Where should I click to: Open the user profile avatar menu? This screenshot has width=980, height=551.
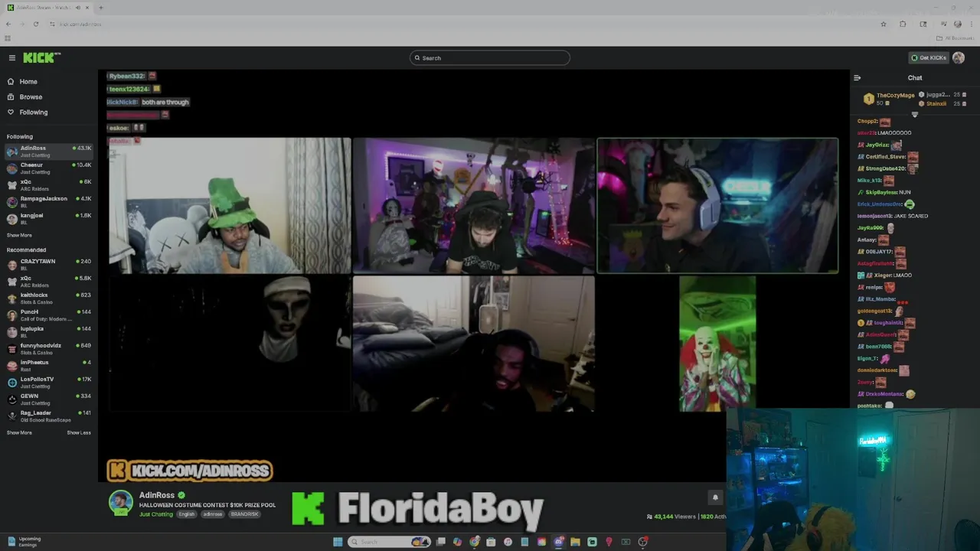pos(959,58)
